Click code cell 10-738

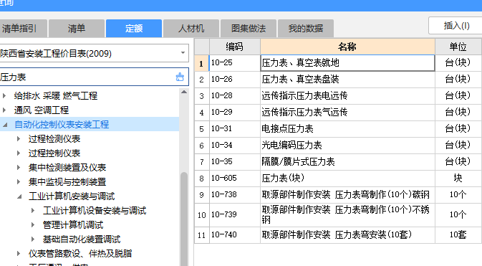235,194
